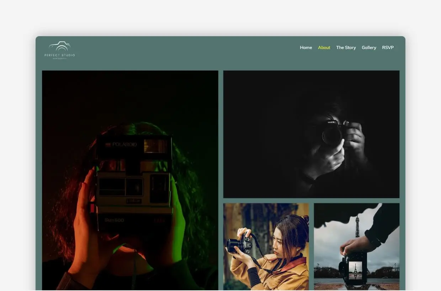Click the Perfect Studio camera logo

(60, 50)
